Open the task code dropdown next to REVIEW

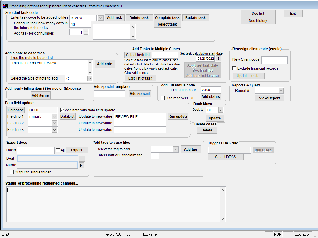tap(100, 18)
